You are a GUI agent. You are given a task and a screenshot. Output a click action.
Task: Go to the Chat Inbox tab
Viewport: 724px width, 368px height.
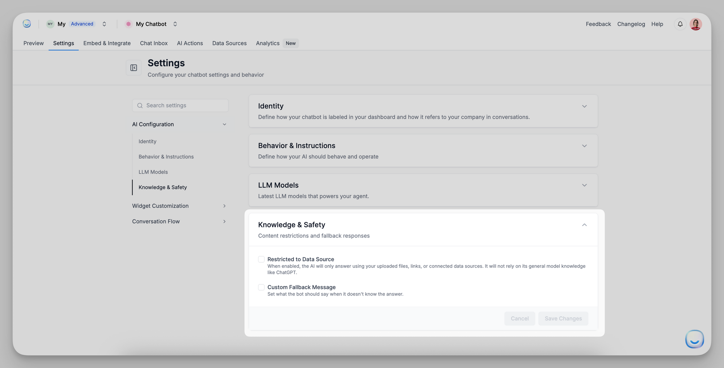tap(154, 43)
